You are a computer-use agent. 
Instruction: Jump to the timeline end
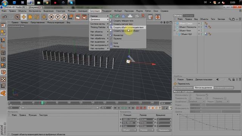(x=133, y=108)
